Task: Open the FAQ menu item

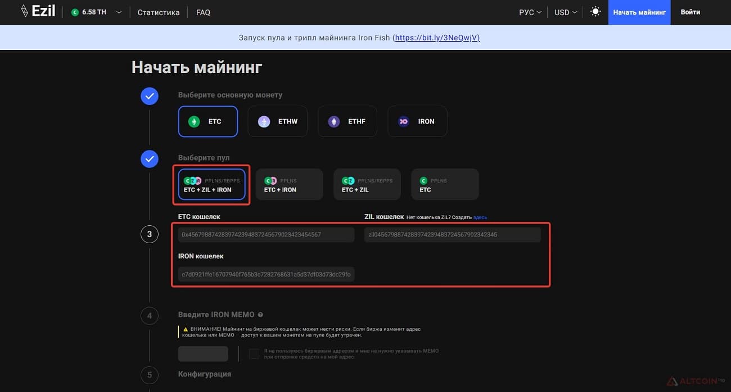Action: click(203, 12)
